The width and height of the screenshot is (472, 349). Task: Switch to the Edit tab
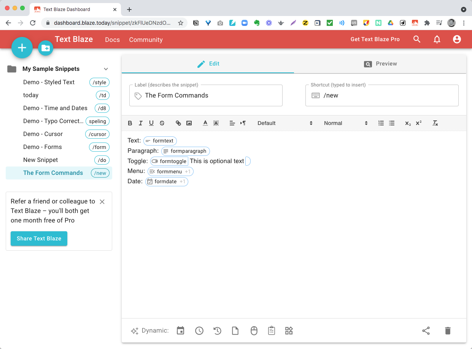208,64
